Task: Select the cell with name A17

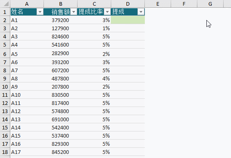Action: click(27, 152)
